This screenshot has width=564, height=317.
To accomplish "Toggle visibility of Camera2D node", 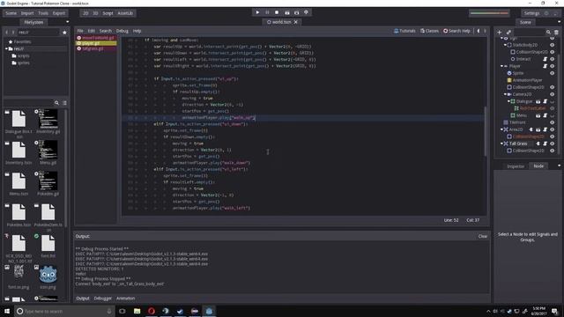I will pyautogui.click(x=553, y=94).
